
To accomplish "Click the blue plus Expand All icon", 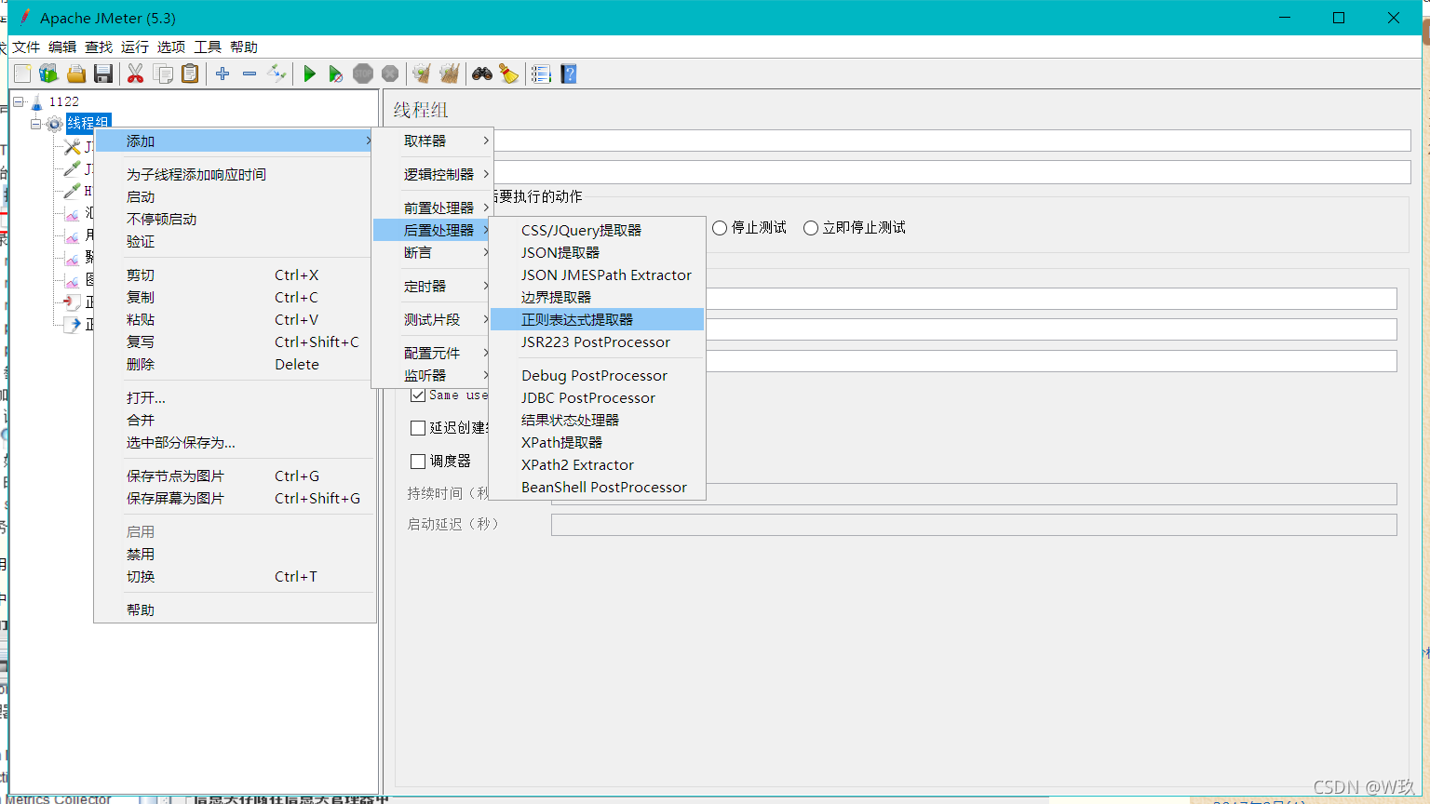I will point(223,74).
